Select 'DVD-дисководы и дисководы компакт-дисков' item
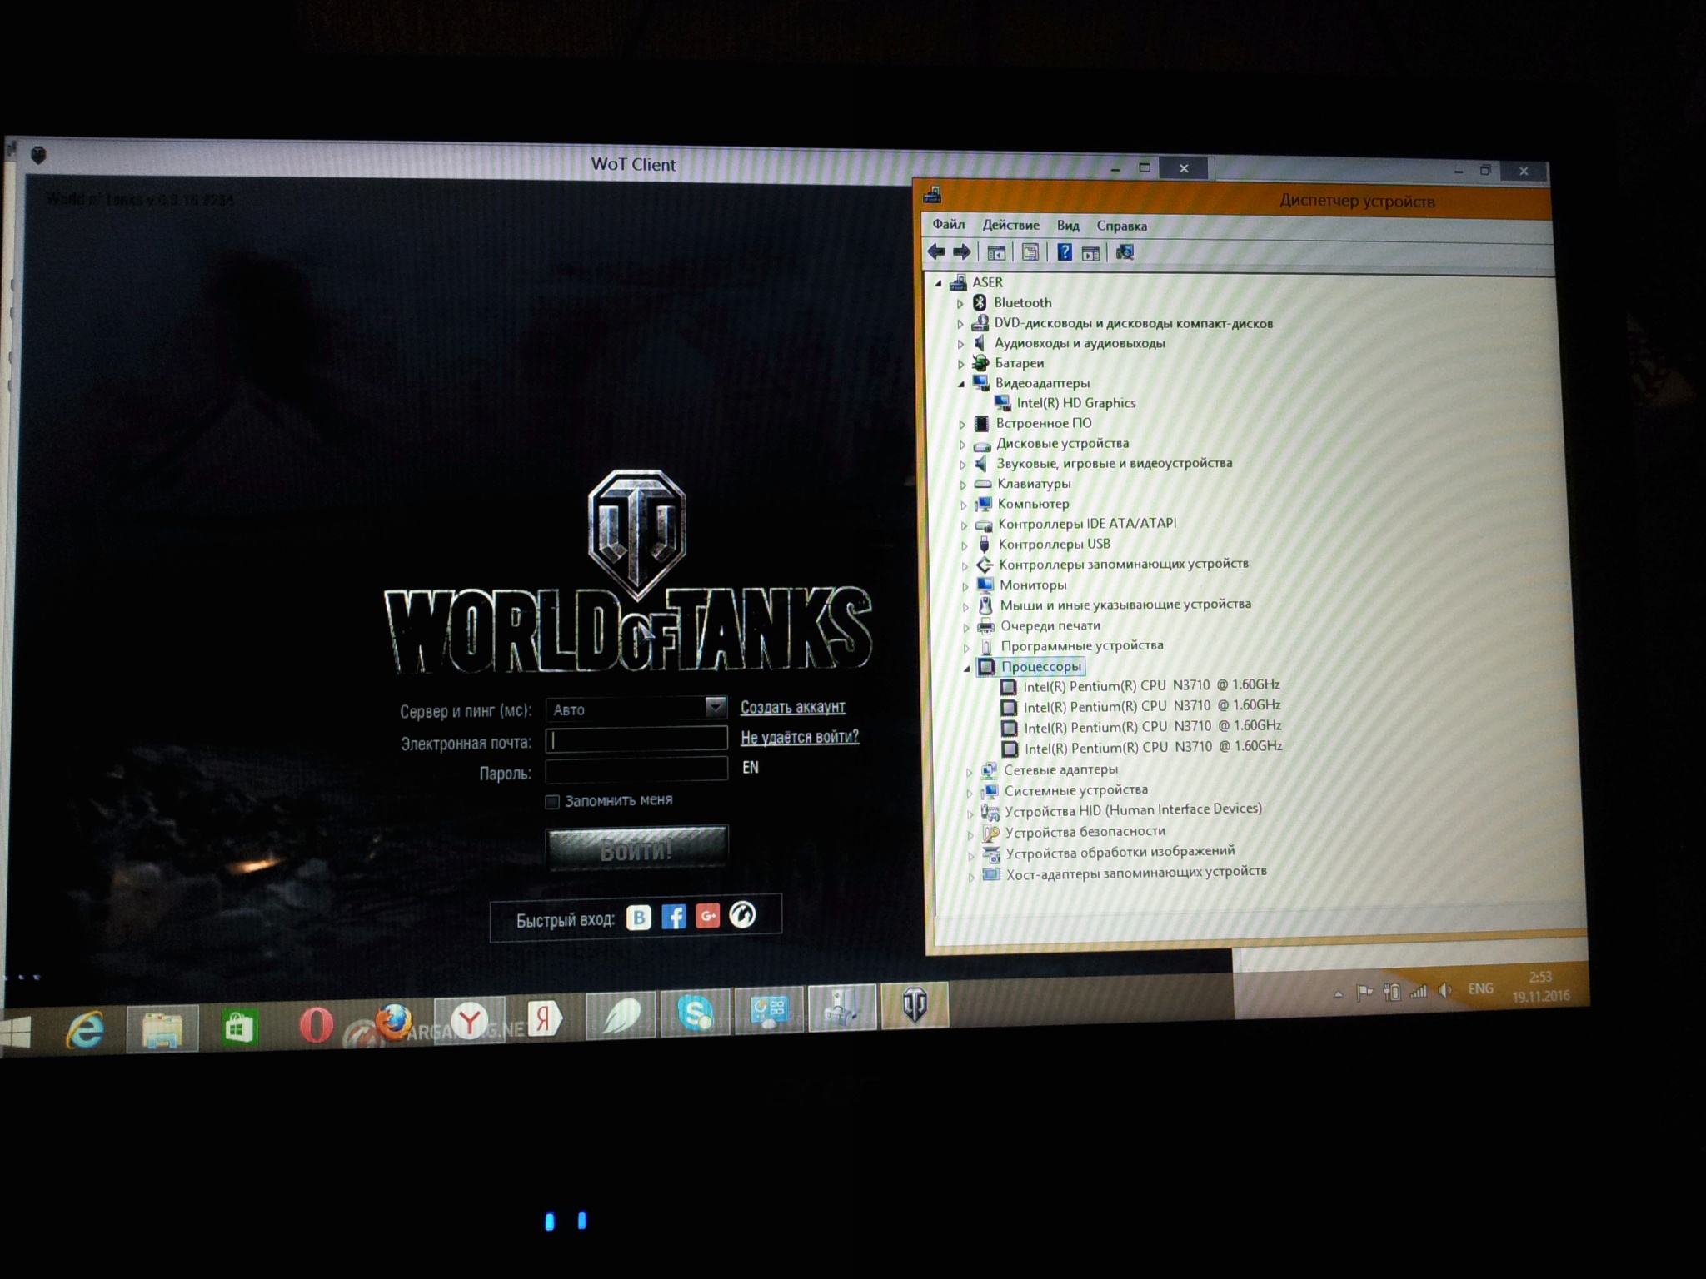 click(1133, 323)
